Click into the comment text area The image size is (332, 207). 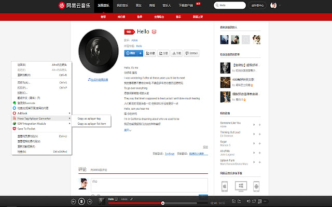click(149, 185)
